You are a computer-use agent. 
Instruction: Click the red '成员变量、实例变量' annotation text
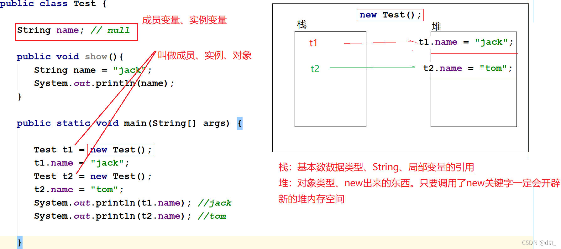pos(184,20)
